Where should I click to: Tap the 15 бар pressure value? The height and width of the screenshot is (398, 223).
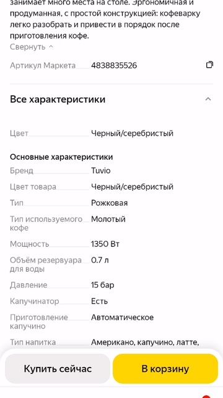point(103,285)
